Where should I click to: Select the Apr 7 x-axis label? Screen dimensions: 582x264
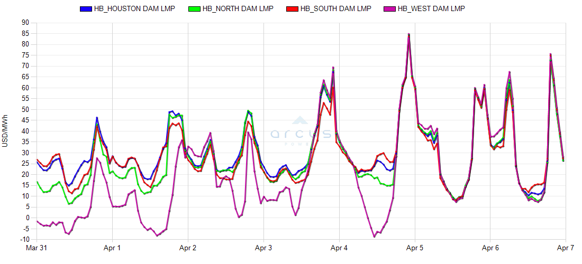coord(566,247)
